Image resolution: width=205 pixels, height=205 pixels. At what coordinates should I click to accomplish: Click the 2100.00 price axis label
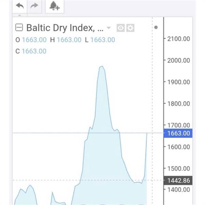click(x=179, y=39)
